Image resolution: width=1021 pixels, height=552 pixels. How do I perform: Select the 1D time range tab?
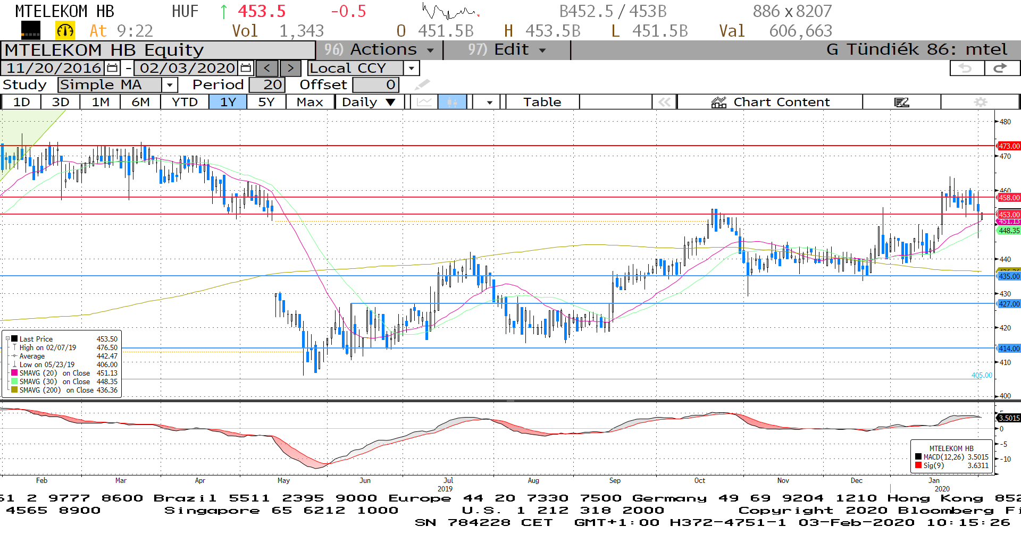coord(22,102)
